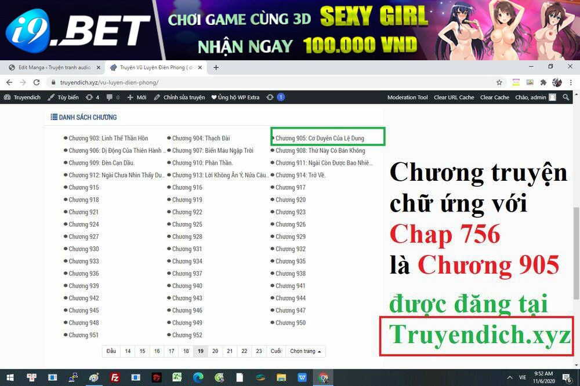Click the WordPress admin bar search icon

[x=566, y=97]
